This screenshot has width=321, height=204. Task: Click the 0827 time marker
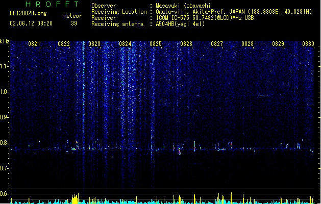pos(217,44)
